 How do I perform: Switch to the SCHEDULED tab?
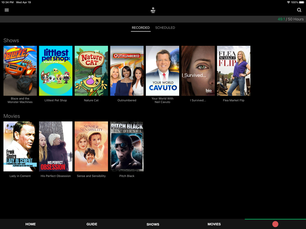[165, 28]
